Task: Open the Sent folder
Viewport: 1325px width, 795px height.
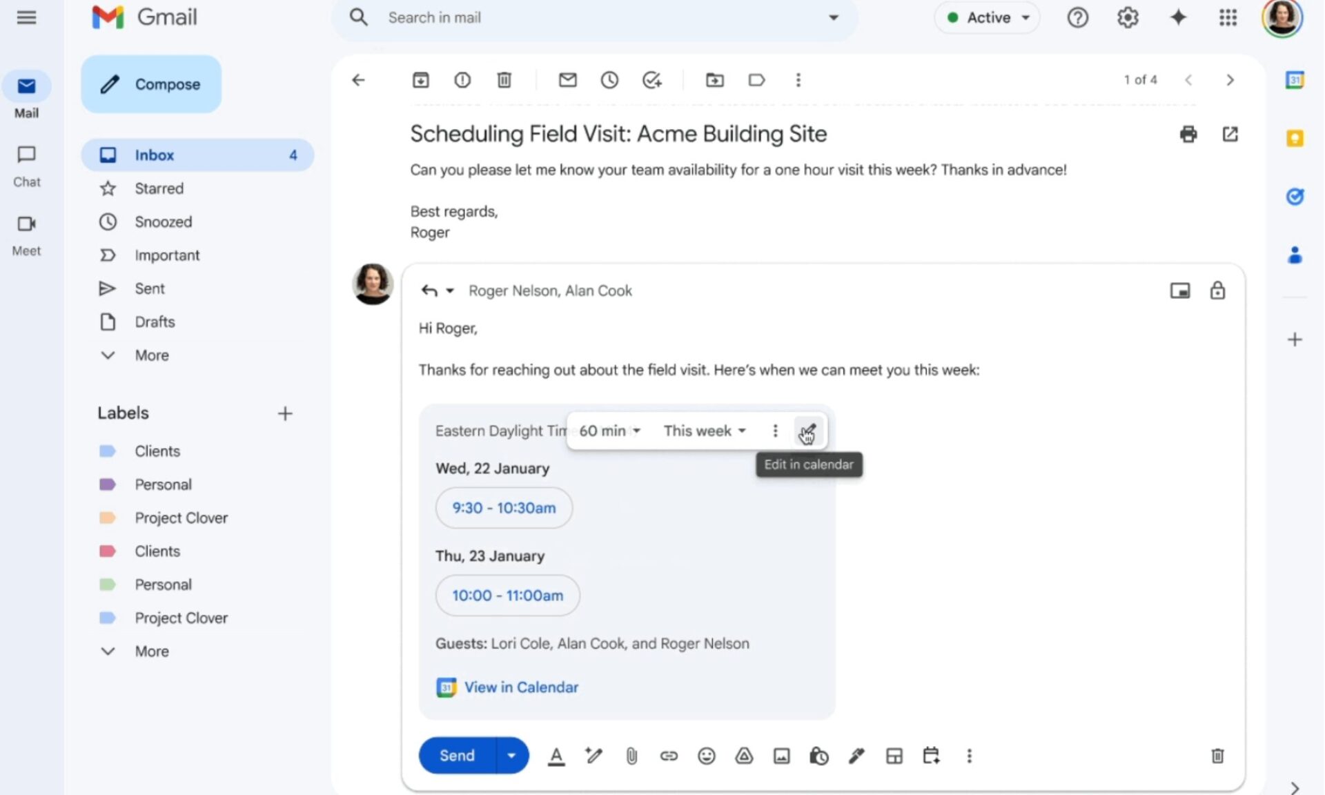Action: tap(150, 288)
